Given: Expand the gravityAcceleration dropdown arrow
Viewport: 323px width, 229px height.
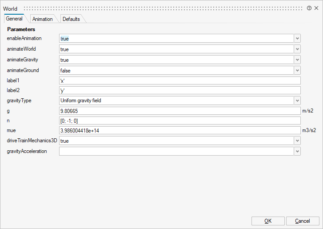Looking at the screenshot, I should pos(297,151).
